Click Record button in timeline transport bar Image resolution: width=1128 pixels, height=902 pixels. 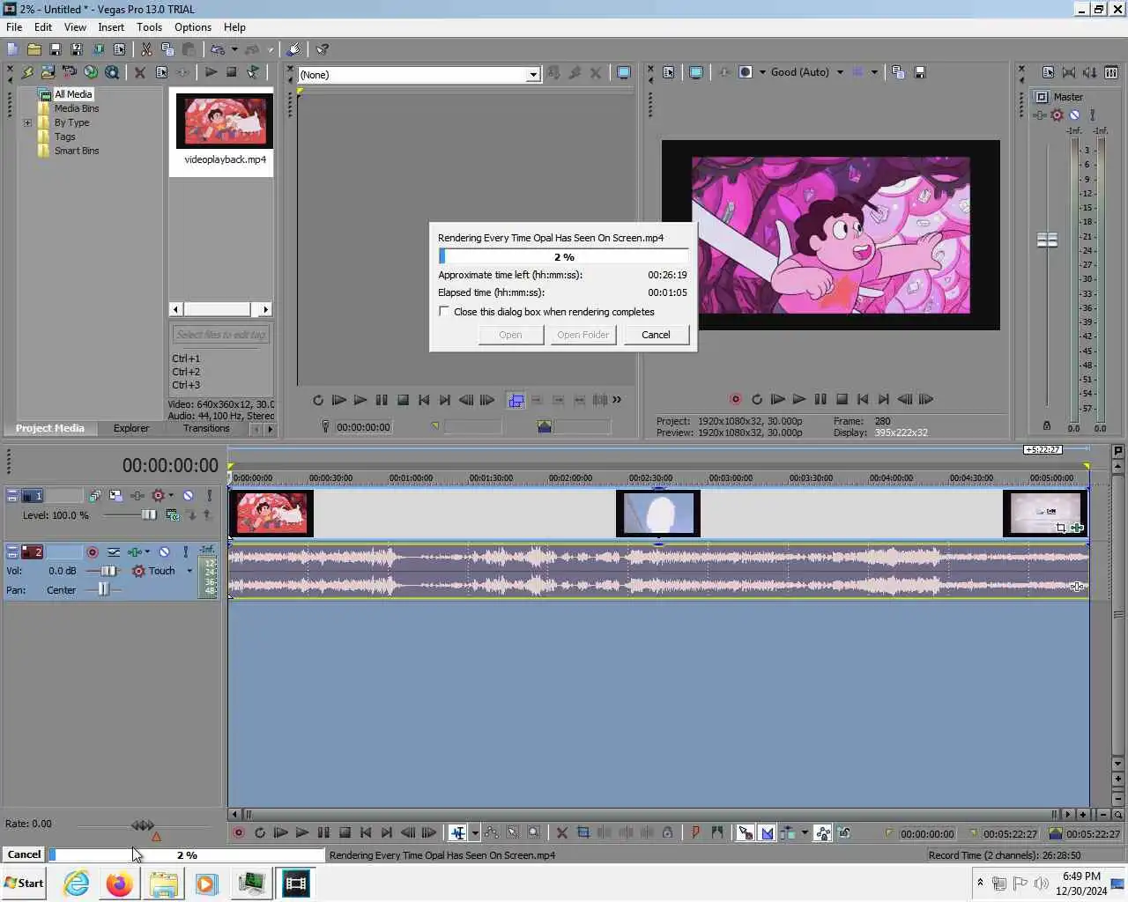pos(238,832)
